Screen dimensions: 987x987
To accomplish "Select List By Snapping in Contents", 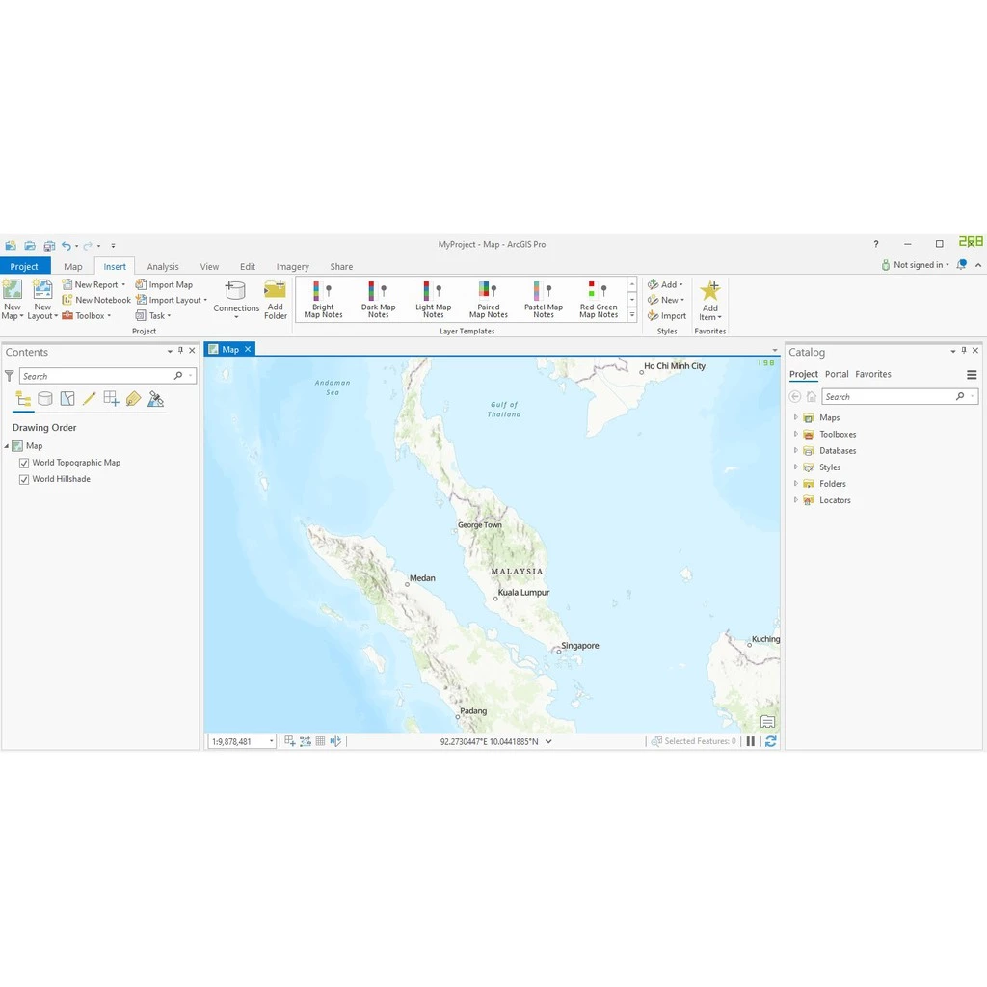I will tap(112, 398).
